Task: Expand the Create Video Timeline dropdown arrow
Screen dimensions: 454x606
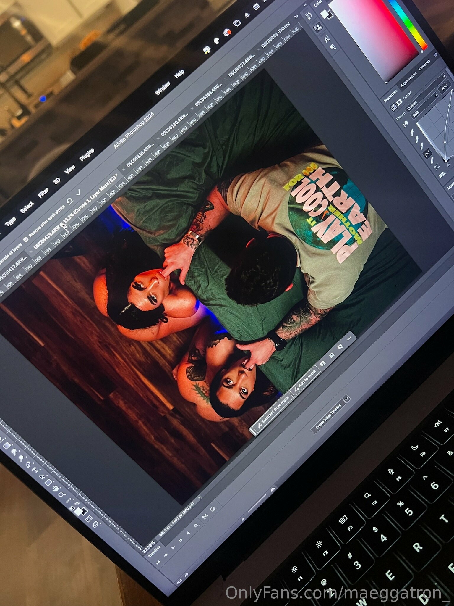Action: coord(347,399)
